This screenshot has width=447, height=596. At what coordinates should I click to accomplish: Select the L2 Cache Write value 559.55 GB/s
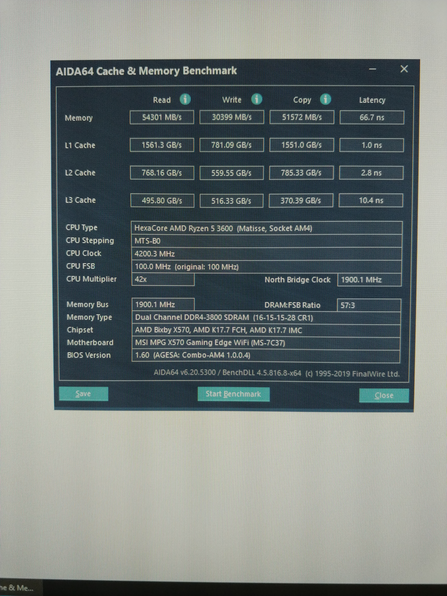point(232,173)
